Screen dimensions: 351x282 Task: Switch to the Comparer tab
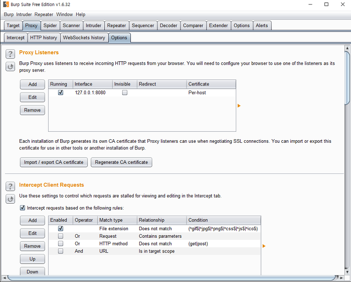(x=193, y=26)
